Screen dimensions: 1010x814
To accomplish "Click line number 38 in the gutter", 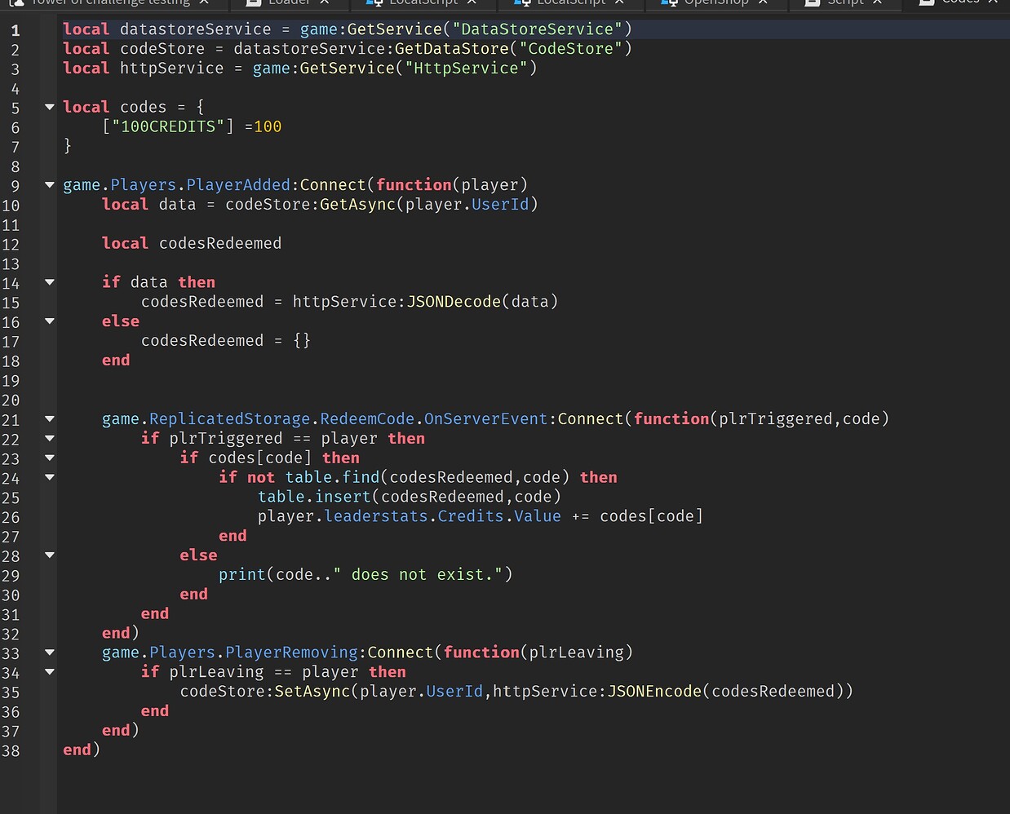I will coord(11,751).
